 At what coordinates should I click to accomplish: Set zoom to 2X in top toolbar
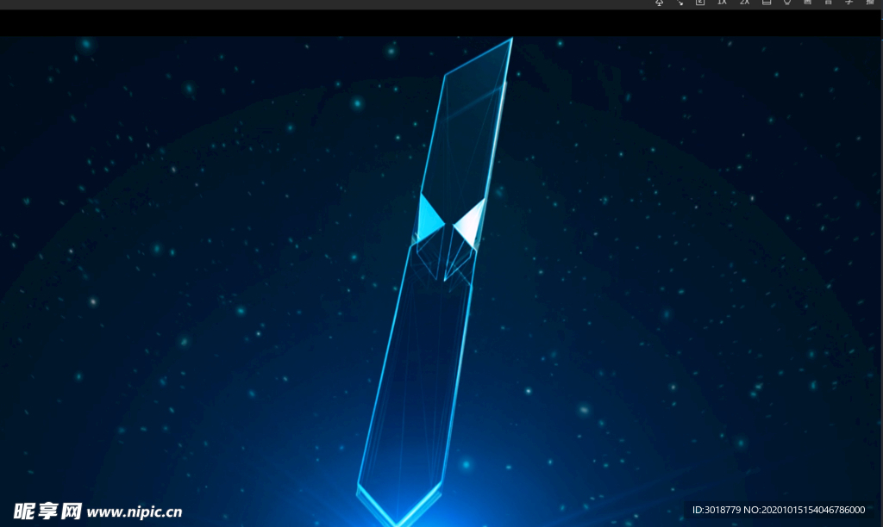(x=744, y=3)
